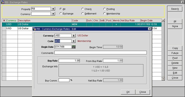Click the Currency filter input field
Image resolution: width=185 pixels, height=97 pixels.
[41, 14]
